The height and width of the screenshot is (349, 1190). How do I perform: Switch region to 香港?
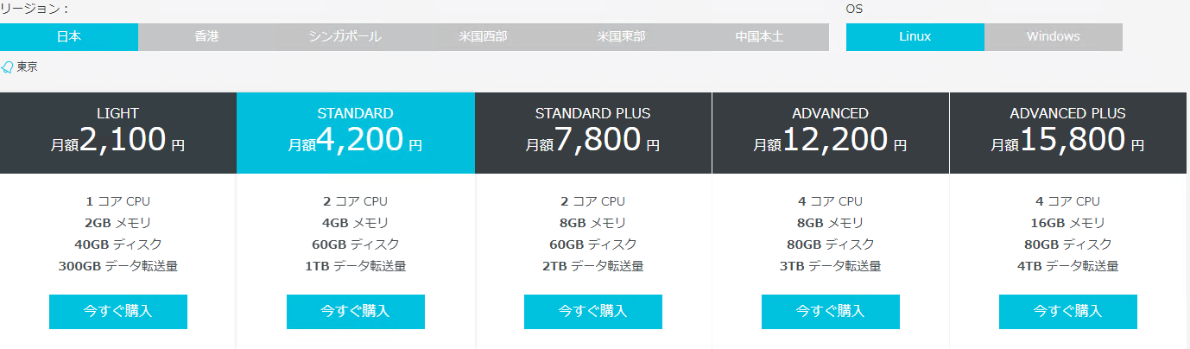[207, 37]
